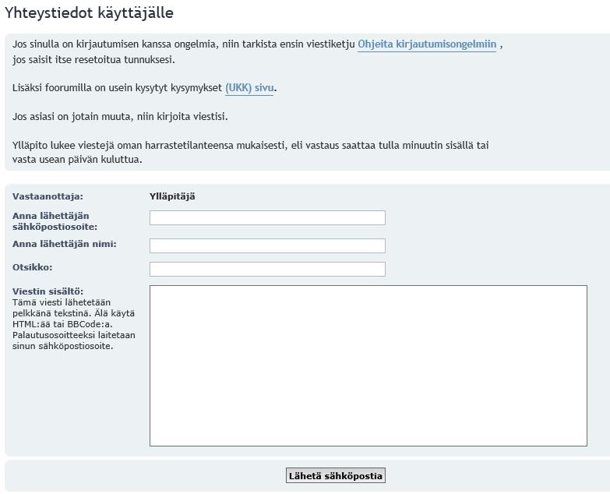Focus the sender name input field

(267, 245)
